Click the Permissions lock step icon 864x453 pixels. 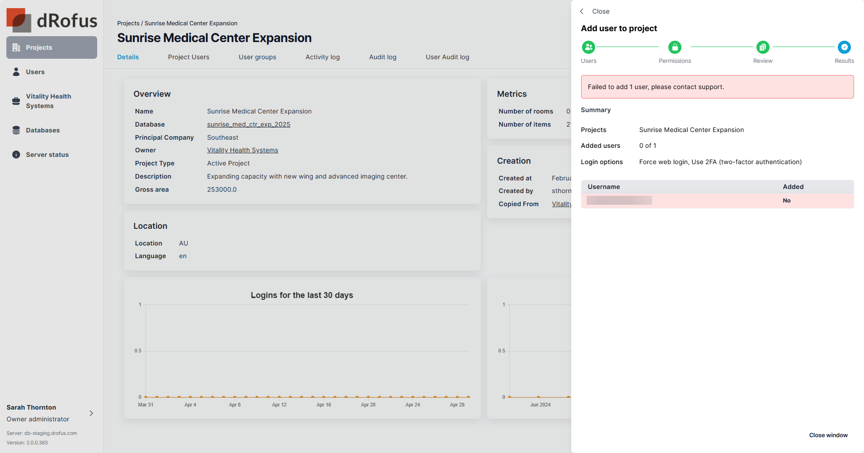(x=675, y=47)
